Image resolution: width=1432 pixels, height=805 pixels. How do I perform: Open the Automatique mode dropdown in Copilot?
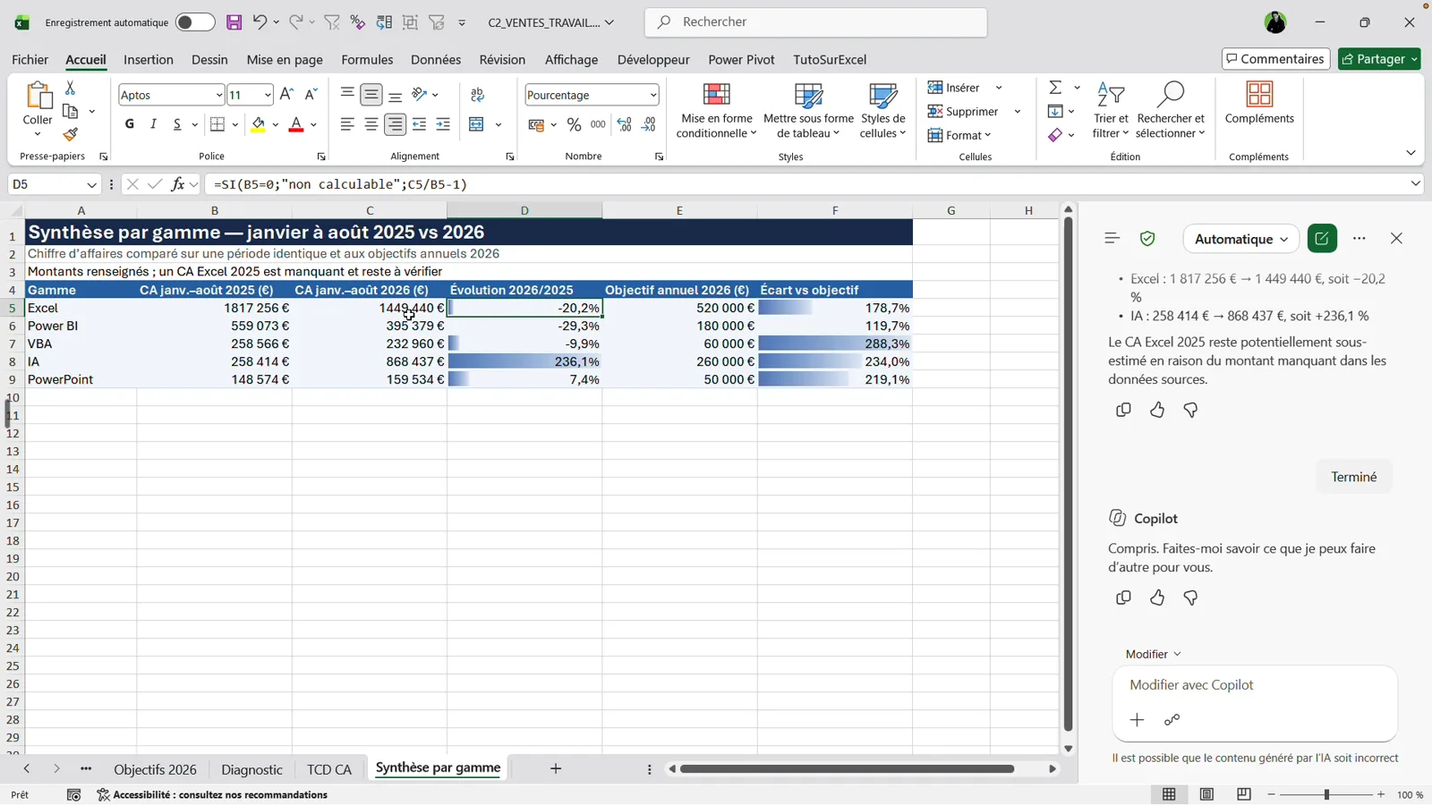coord(1240,239)
